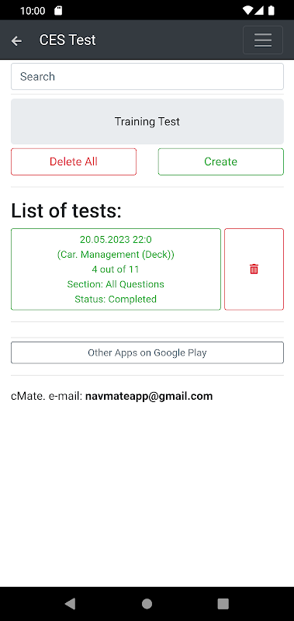Click the CES Test header title
The width and height of the screenshot is (294, 621).
click(x=67, y=40)
